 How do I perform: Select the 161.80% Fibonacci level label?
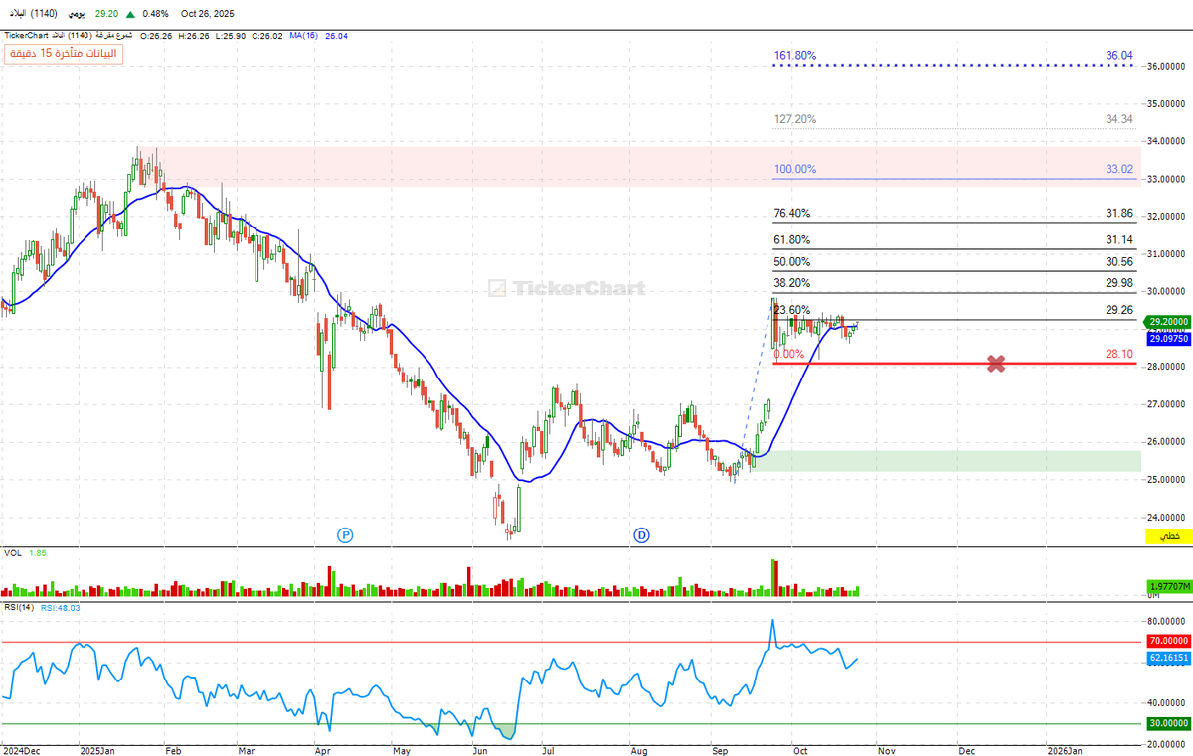(x=795, y=56)
